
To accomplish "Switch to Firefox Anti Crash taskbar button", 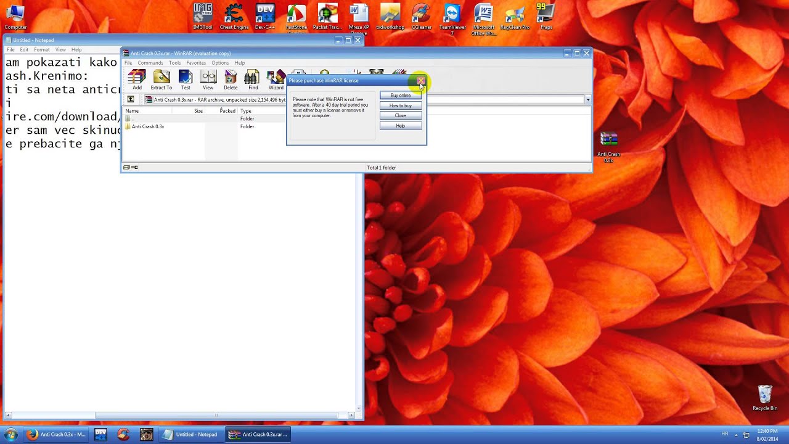I will click(x=57, y=434).
